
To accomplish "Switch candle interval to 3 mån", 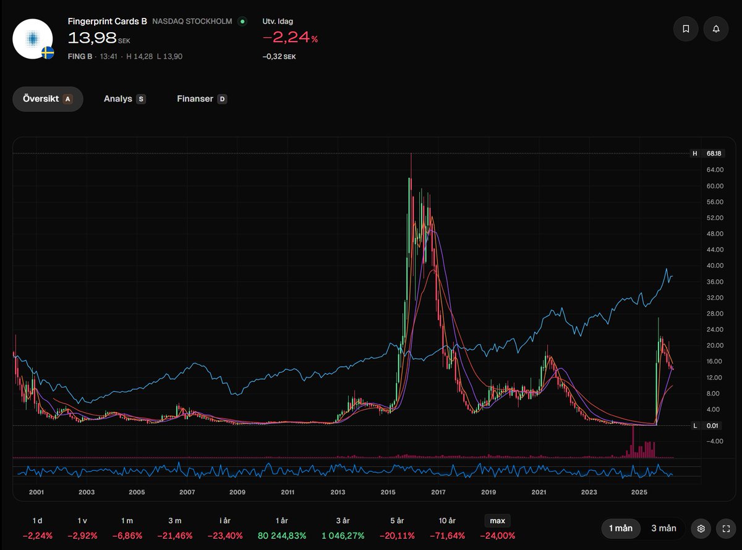I will pos(663,528).
